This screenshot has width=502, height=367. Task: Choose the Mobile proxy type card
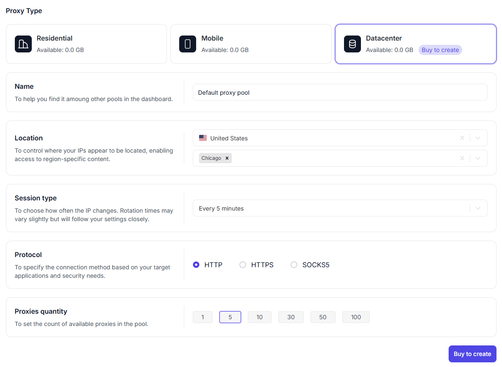pos(251,44)
